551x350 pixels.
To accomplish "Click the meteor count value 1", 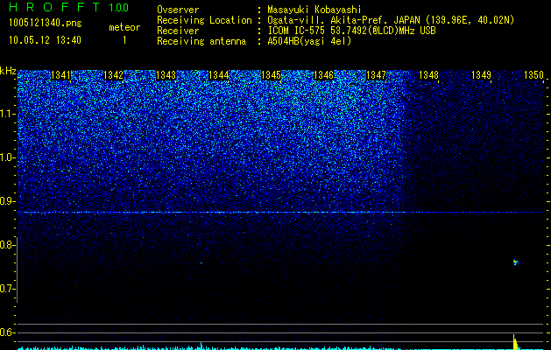I will [x=124, y=40].
